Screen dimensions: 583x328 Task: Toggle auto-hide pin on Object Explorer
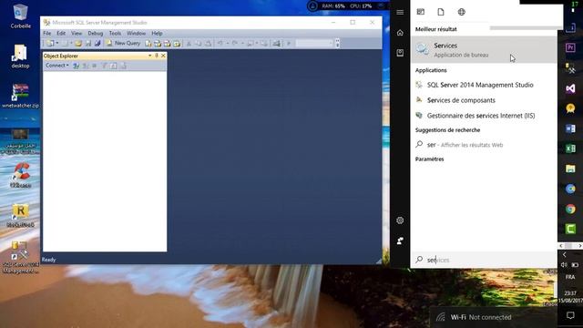[x=157, y=56]
